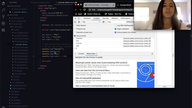Expand the 02-Homework folder
The height and width of the screenshot is (108, 192).
point(18,83)
